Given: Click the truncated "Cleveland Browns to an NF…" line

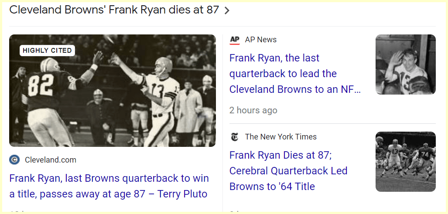Looking at the screenshot, I should coord(295,89).
